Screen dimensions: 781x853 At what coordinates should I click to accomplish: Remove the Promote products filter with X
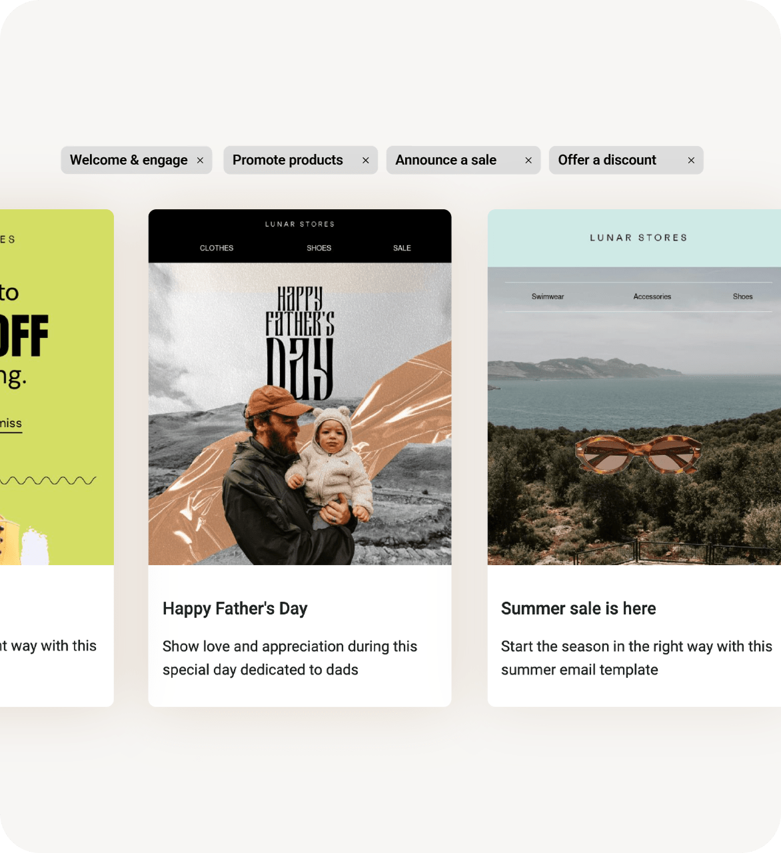pos(365,161)
